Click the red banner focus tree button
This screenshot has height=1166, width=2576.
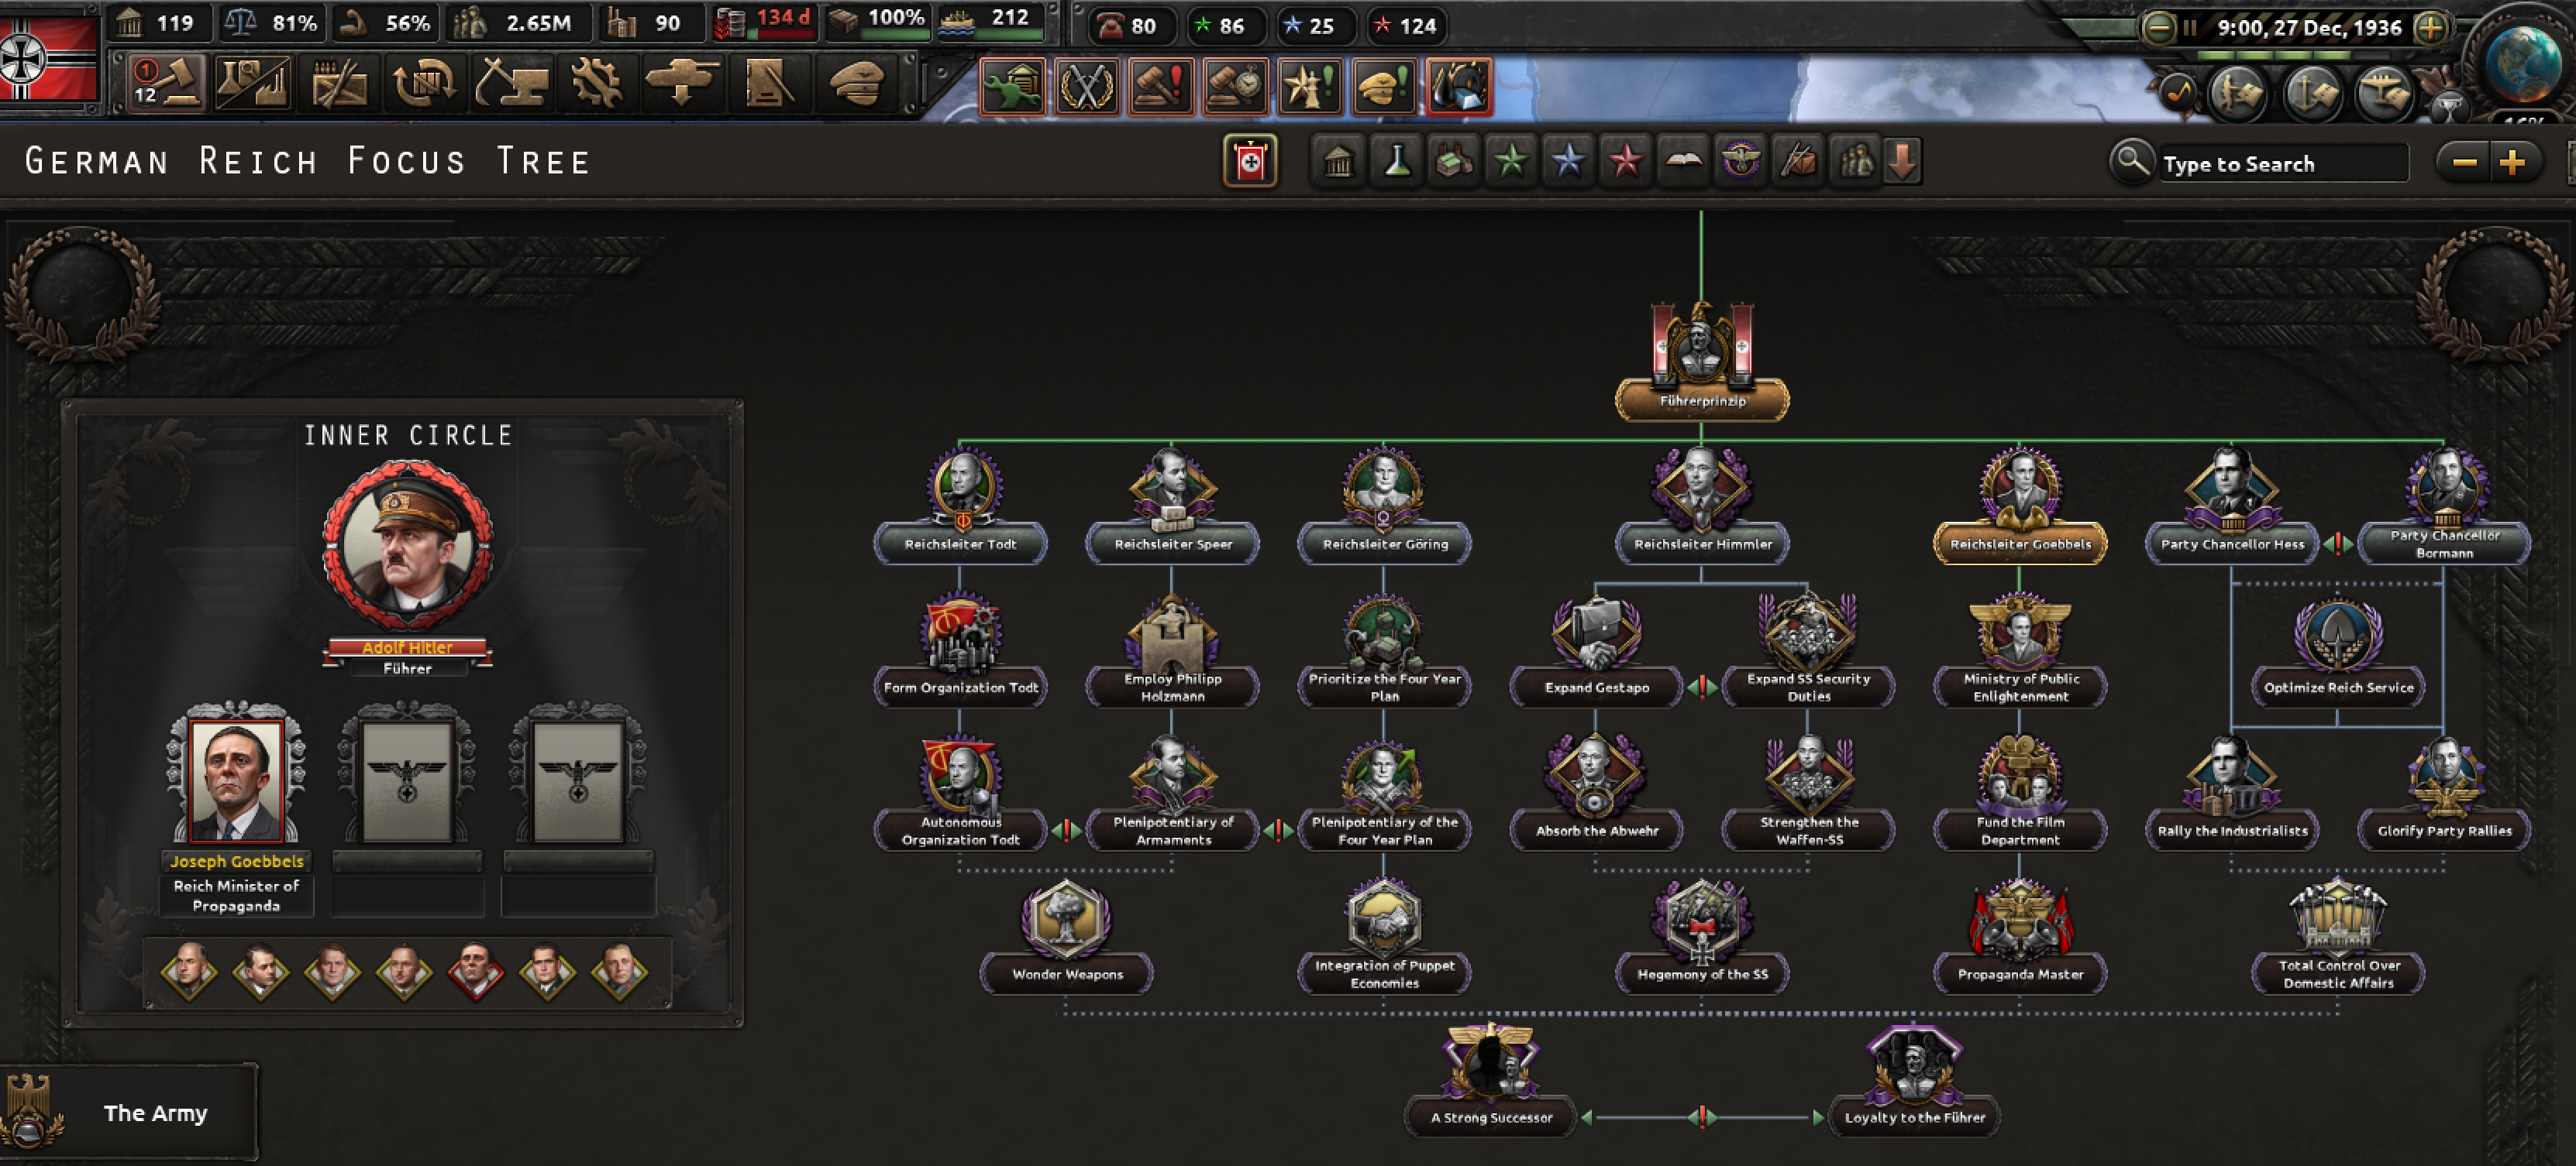click(x=1250, y=161)
